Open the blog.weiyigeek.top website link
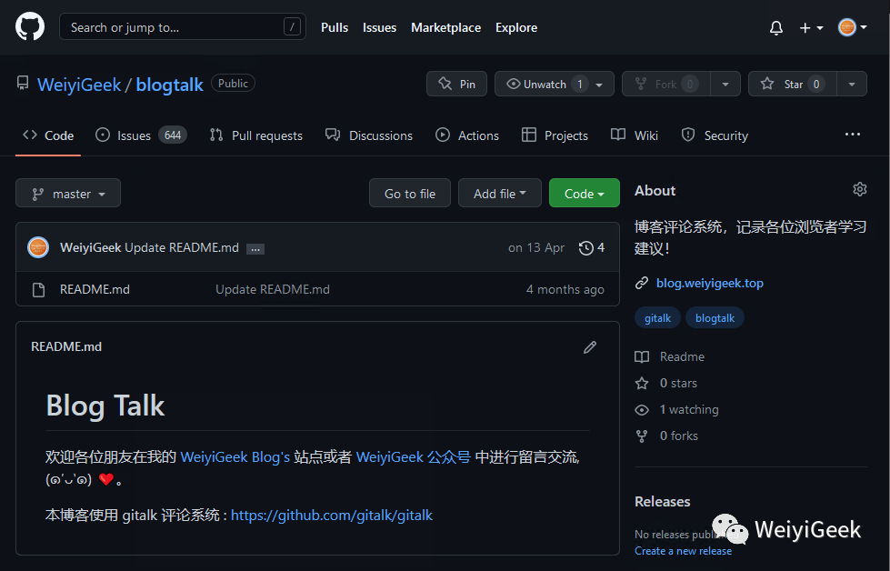Screen dimensions: 890x571 click(709, 283)
